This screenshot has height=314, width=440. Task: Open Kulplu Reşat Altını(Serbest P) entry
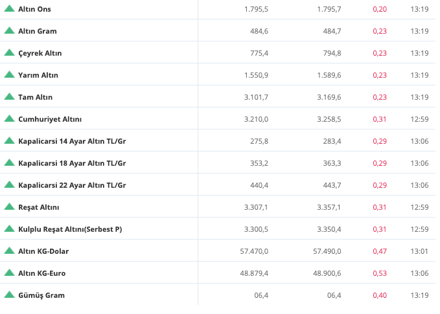click(x=70, y=229)
